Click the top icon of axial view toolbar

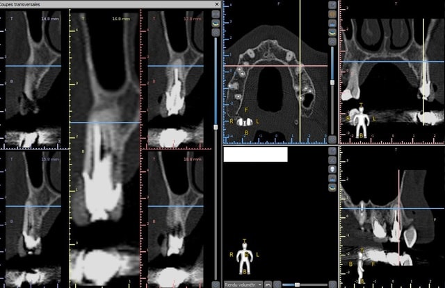(332, 4)
